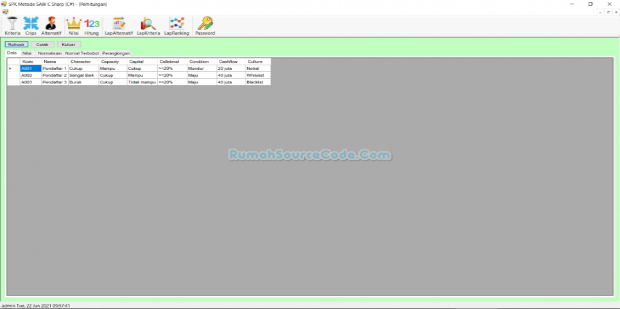Click the Blacklist culture cell
The height and width of the screenshot is (309, 620).
[257, 82]
